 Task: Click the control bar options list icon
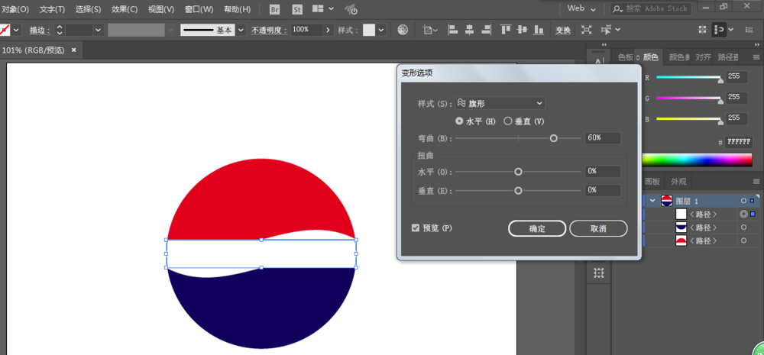pyautogui.click(x=749, y=30)
